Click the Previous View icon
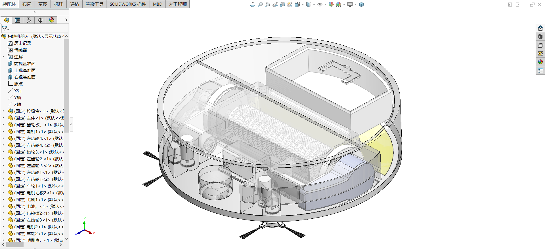Screen dimensions: 545x249 coord(275,5)
